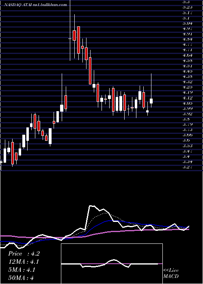The image size is (203, 284).
Task: Select the 5.17 price axis label
Action: point(188,13)
